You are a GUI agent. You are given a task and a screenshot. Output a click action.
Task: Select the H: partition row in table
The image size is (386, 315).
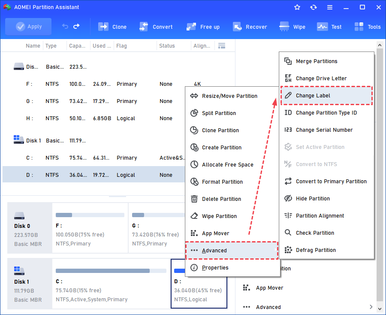click(93, 118)
